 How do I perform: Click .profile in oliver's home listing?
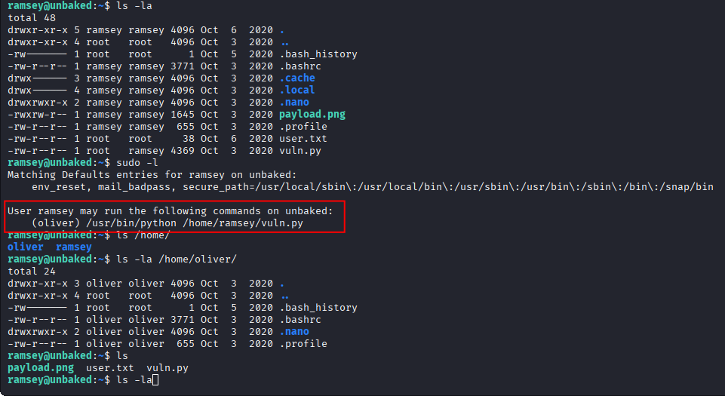point(303,343)
